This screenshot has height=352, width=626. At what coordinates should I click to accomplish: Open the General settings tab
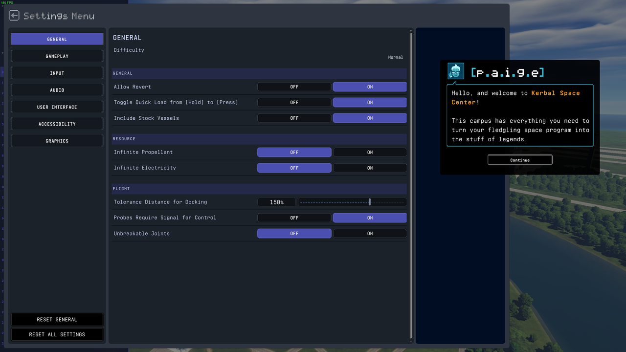coord(57,39)
